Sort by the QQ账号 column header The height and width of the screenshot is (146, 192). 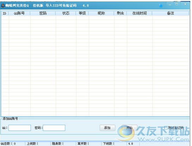coord(19,13)
